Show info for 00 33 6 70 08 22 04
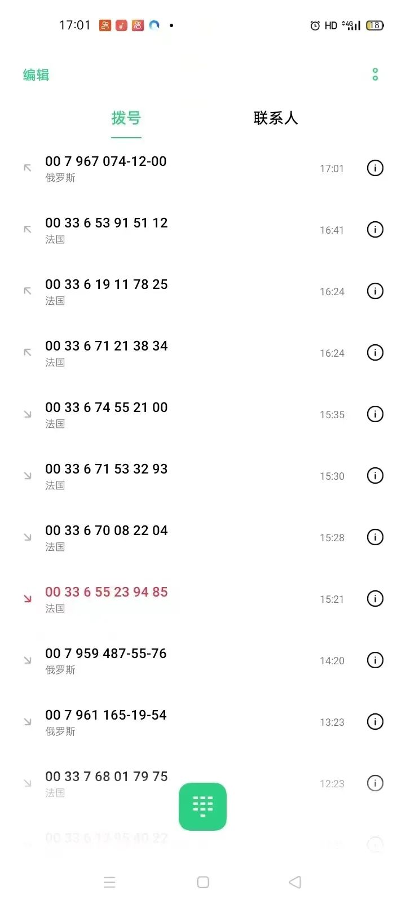Image resolution: width=406 pixels, height=903 pixels. coord(375,537)
